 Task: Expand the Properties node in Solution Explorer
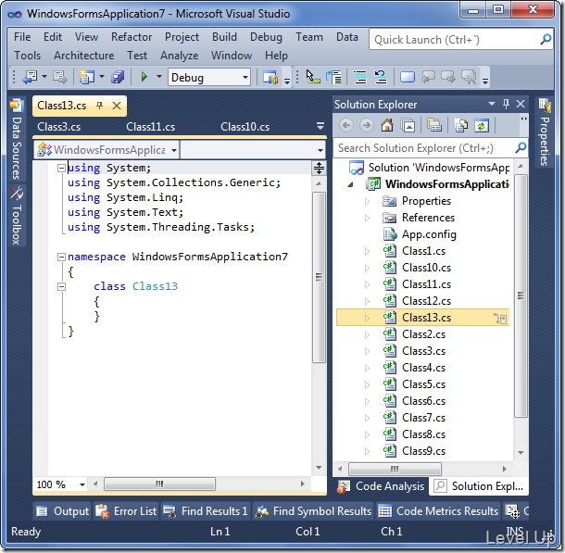pos(367,201)
